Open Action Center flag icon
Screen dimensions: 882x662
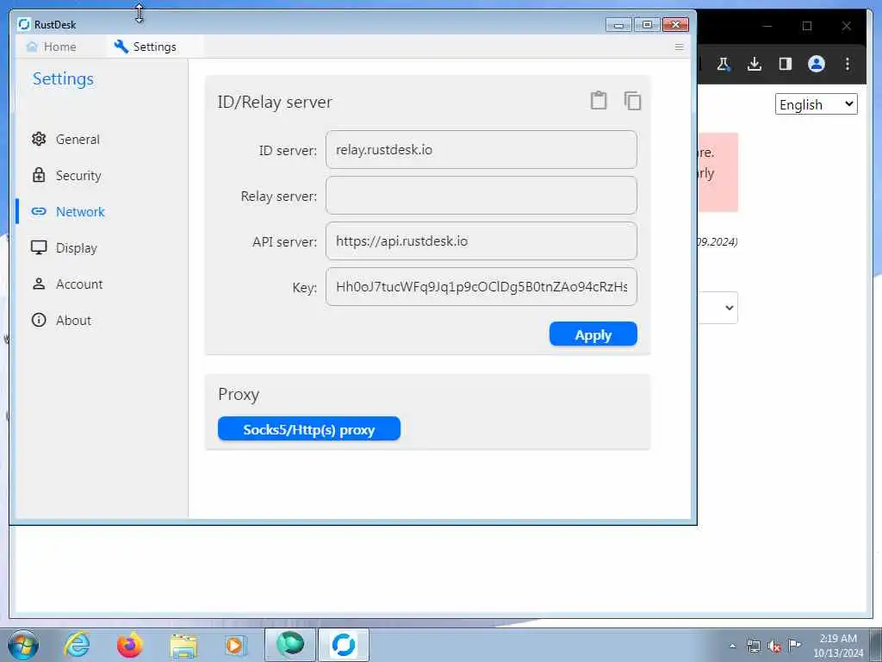[x=794, y=645]
